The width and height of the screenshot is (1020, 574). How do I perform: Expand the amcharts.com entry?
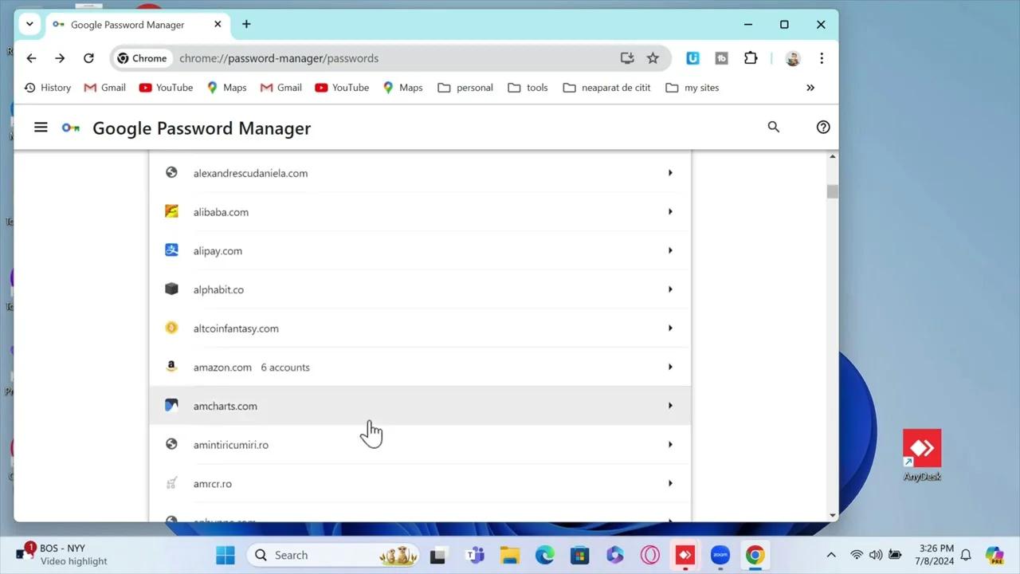(669, 406)
